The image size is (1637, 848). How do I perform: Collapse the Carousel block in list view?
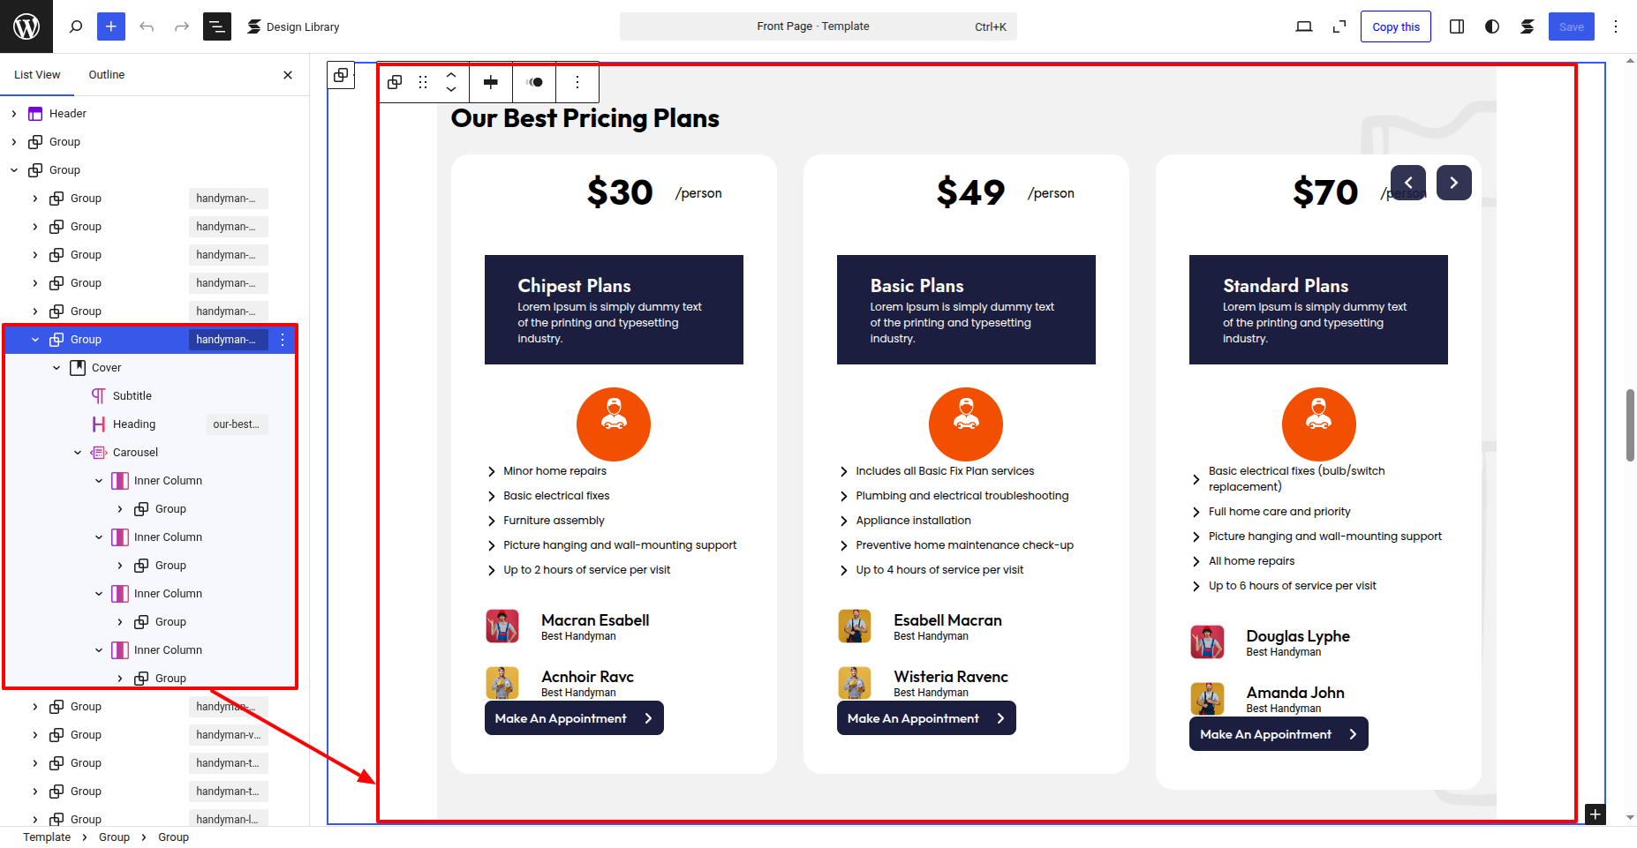coord(78,453)
